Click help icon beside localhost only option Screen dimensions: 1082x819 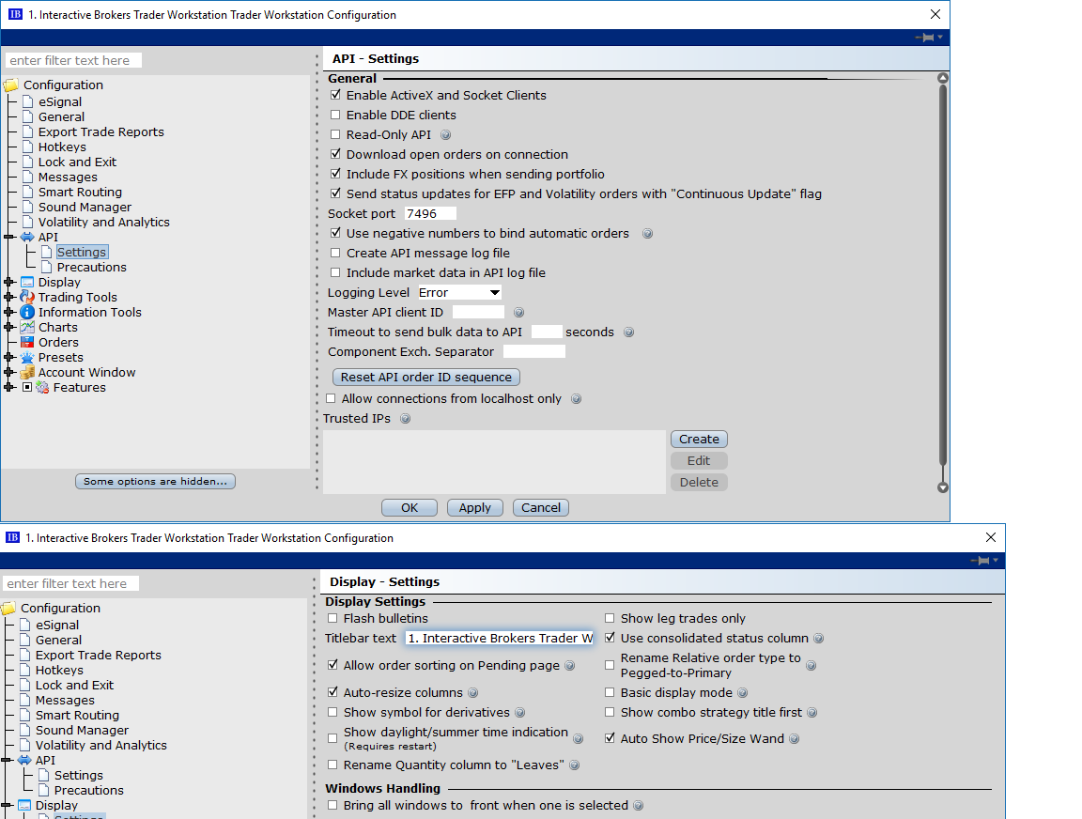(x=576, y=399)
